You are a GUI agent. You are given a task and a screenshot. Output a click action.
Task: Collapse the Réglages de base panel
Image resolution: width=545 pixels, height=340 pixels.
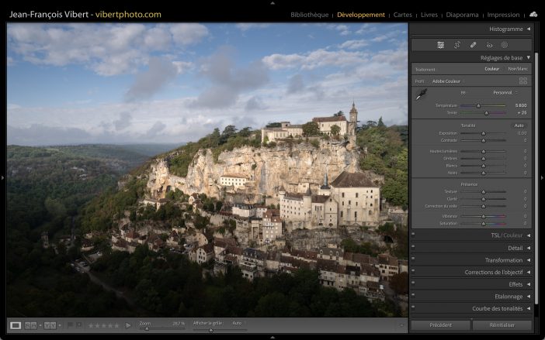click(x=528, y=57)
